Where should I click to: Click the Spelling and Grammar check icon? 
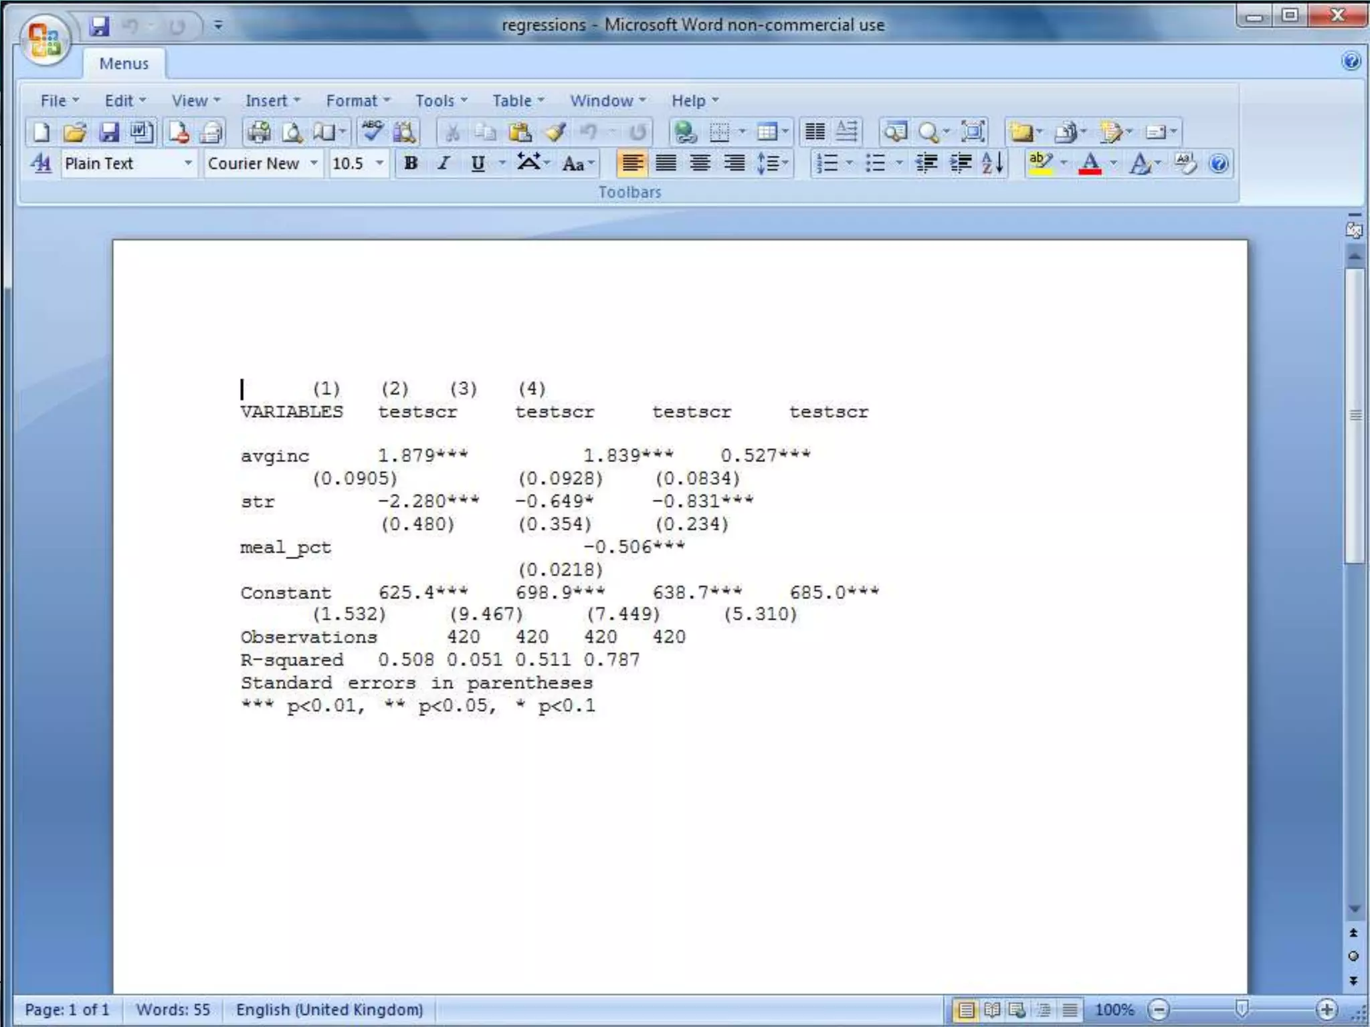pyautogui.click(x=372, y=132)
